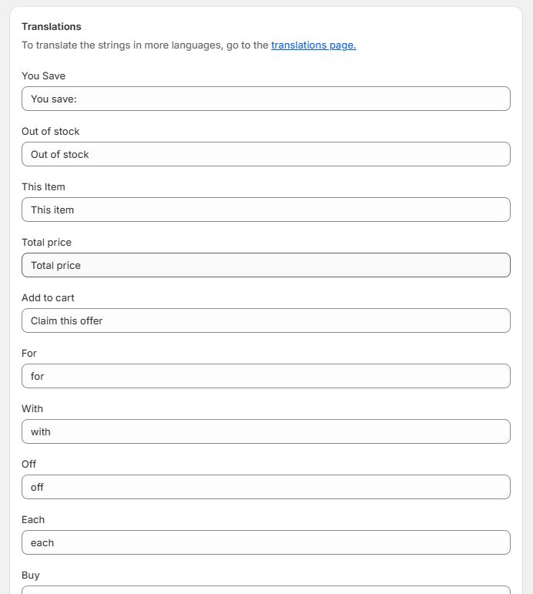Select the 'Out of stock' text input box

266,154
